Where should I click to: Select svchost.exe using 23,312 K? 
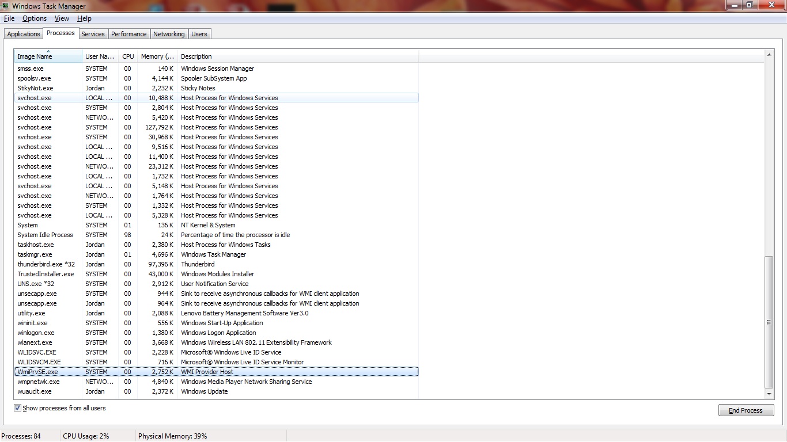point(217,166)
